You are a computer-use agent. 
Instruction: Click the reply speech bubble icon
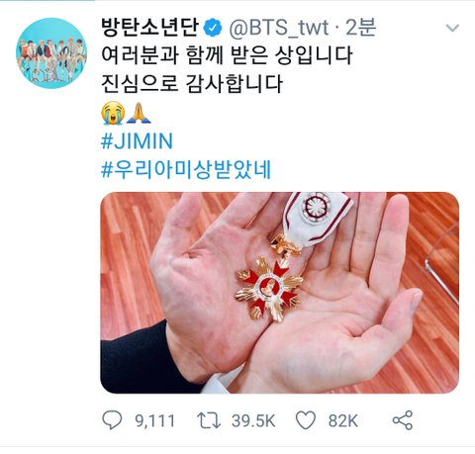click(112, 420)
